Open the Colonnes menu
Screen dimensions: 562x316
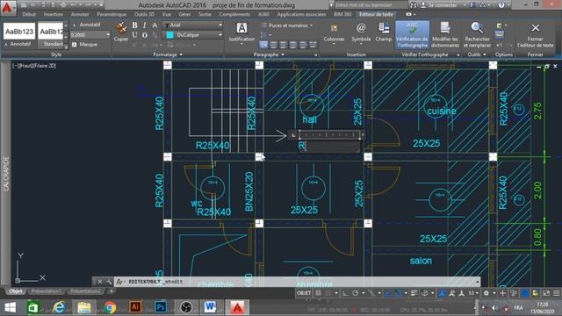pyautogui.click(x=334, y=33)
